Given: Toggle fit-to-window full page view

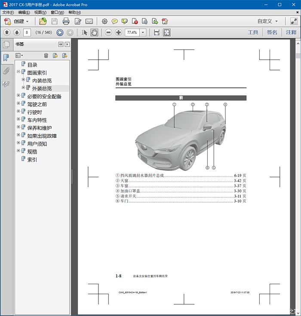Looking at the screenshot, I should point(166,32).
